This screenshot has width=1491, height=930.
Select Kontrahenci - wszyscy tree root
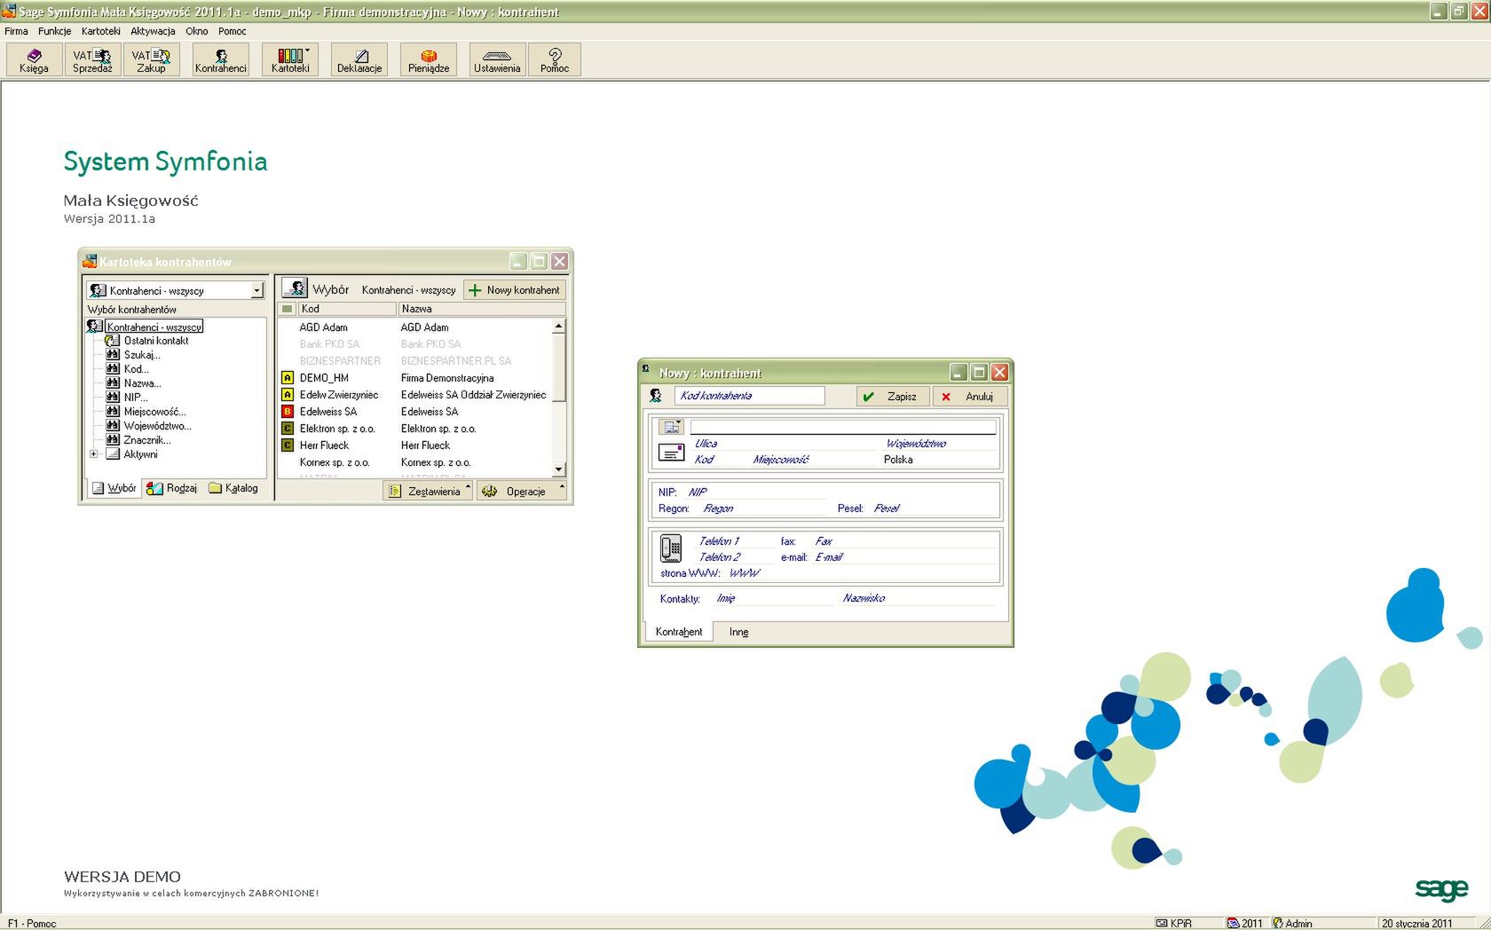[x=154, y=327]
